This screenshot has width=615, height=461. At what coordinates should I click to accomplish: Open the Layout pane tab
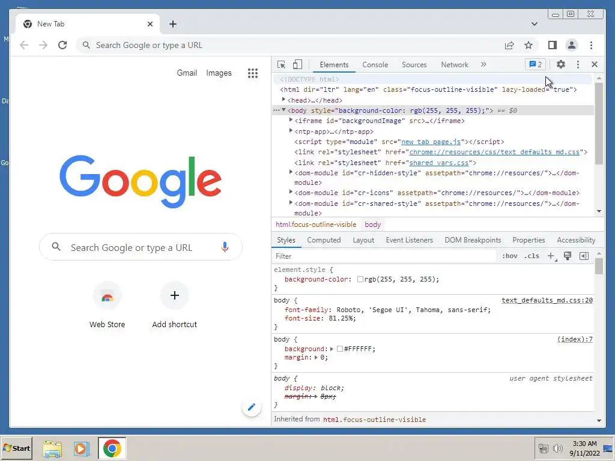[x=363, y=240]
